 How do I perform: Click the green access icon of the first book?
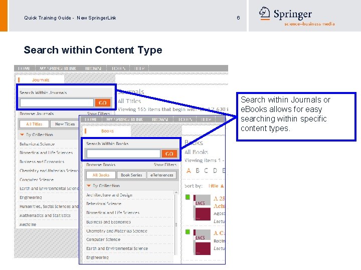(x=188, y=197)
